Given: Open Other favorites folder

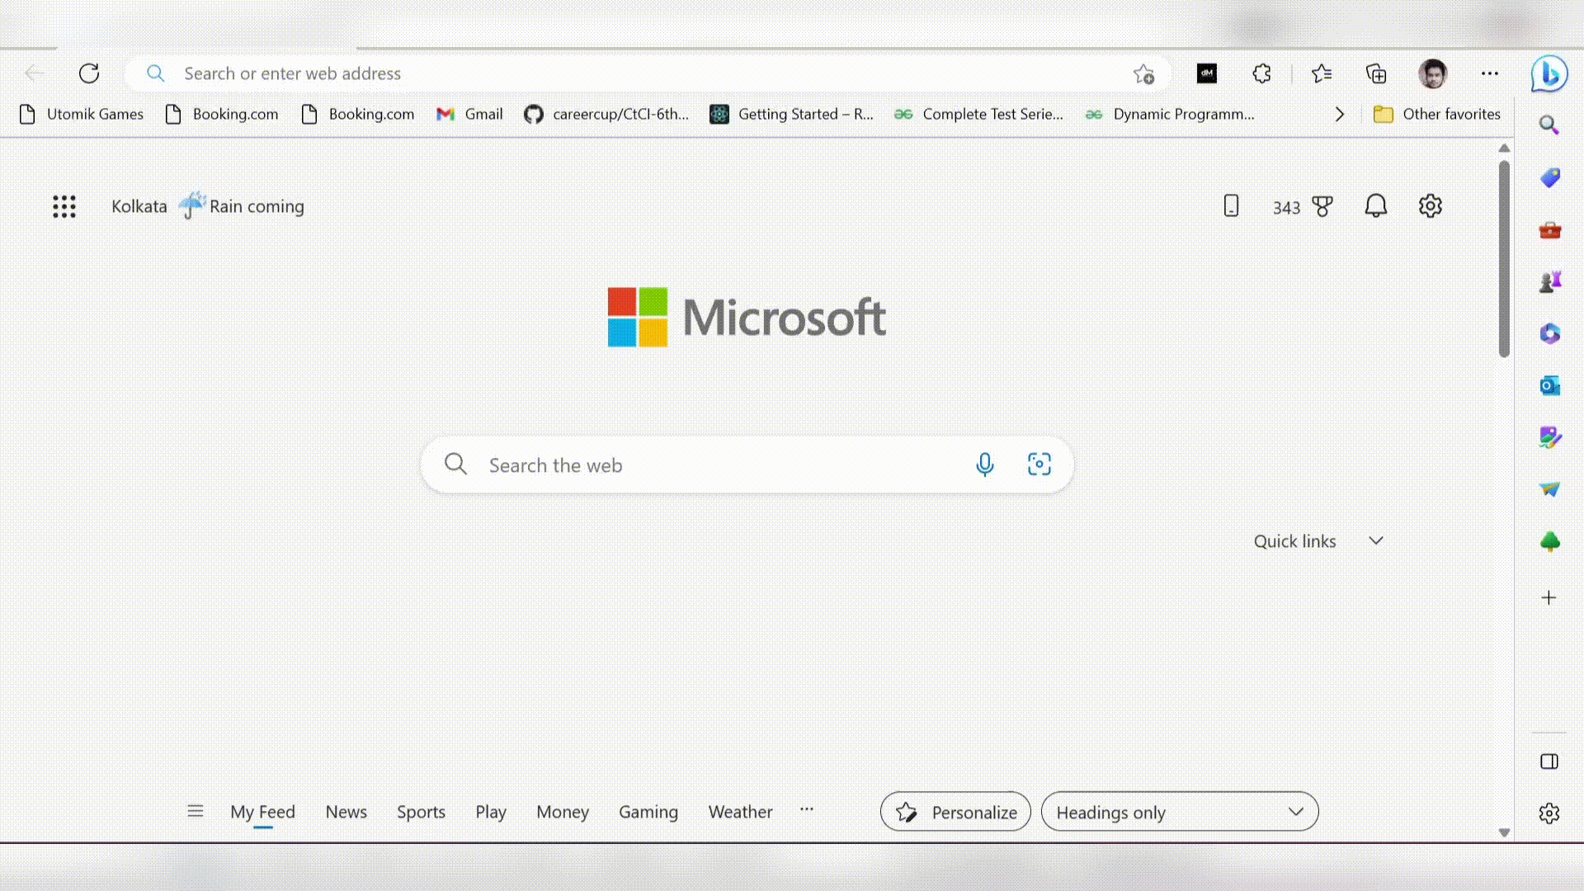Looking at the screenshot, I should 1437,114.
